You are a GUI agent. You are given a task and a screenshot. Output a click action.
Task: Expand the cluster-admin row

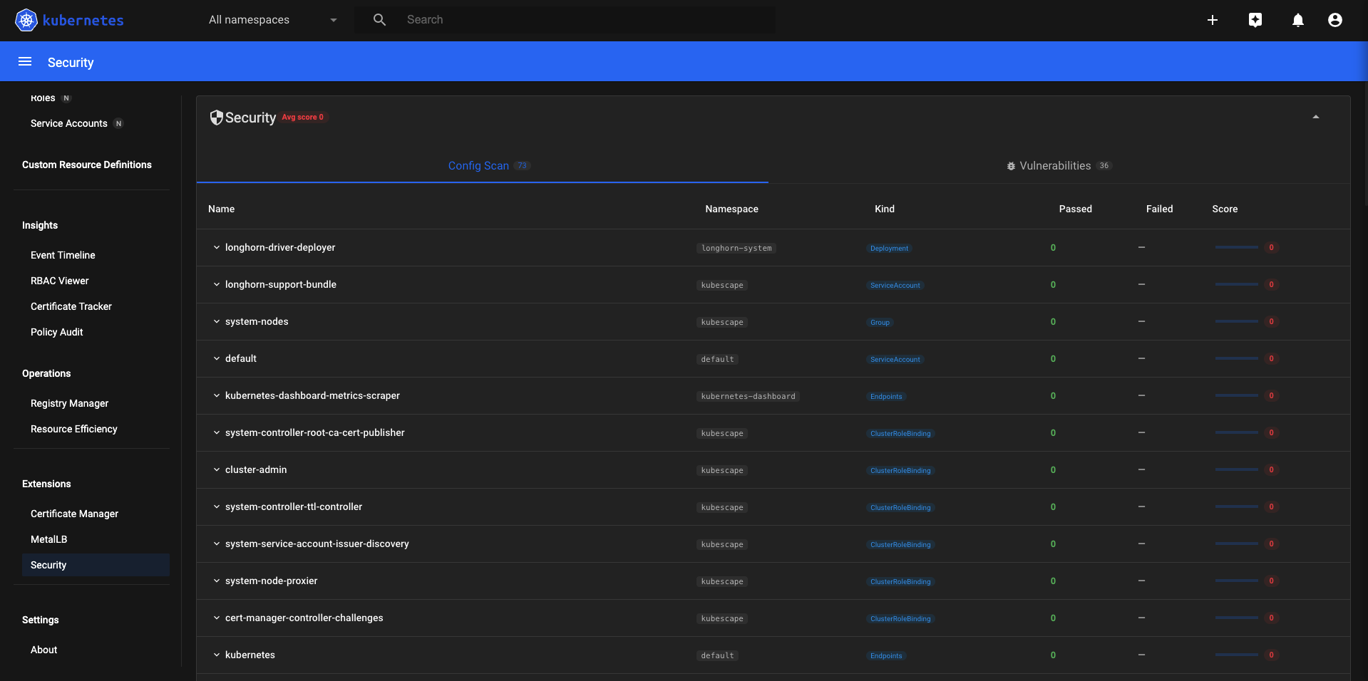click(216, 469)
